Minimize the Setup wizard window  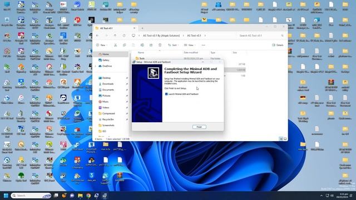pos(202,62)
